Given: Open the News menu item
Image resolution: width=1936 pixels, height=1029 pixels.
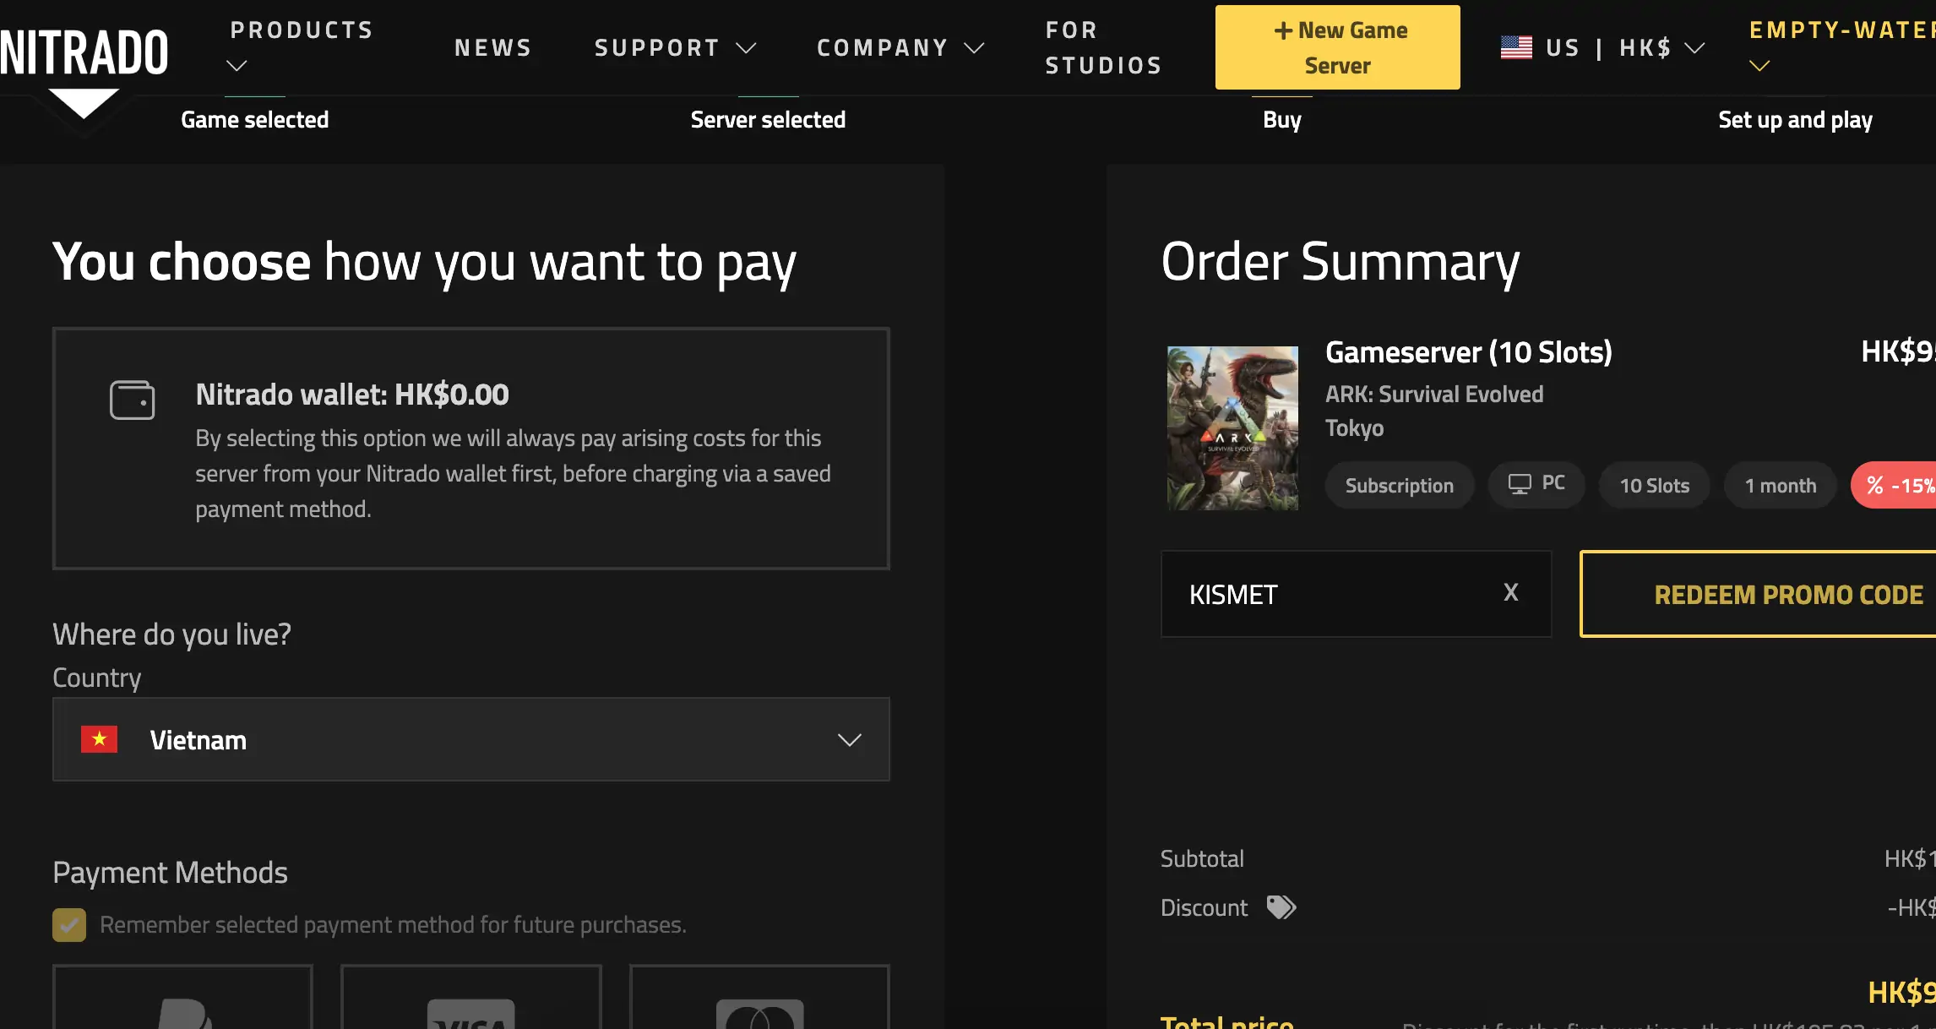Looking at the screenshot, I should click(493, 47).
